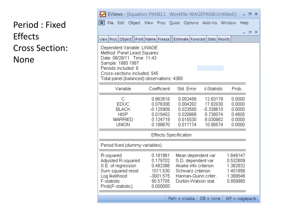
Task: Click HISP probability value 0.4605
Action: (238, 114)
